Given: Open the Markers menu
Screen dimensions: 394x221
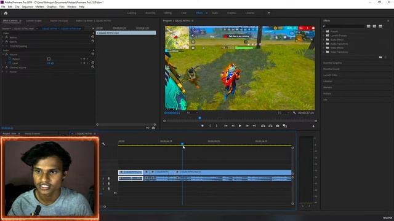Looking at the screenshot, I should (x=39, y=7).
